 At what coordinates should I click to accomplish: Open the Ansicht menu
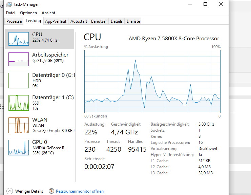pos(48,13)
